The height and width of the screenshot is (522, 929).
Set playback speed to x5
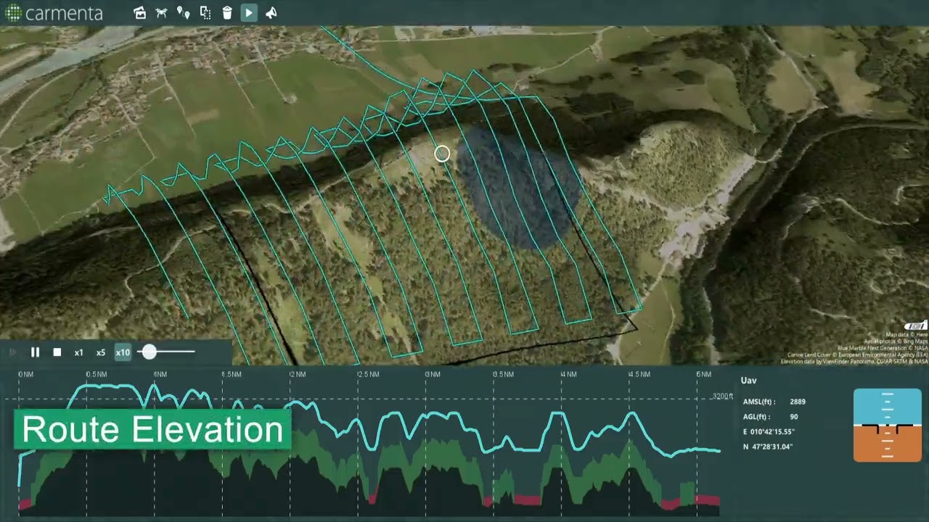pos(101,352)
